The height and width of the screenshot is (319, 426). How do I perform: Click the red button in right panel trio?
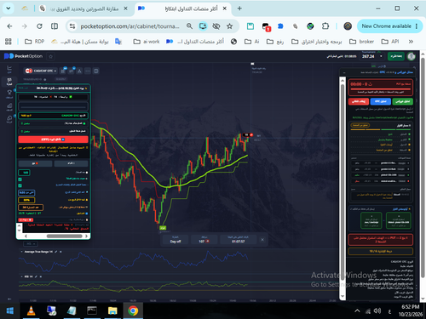359,101
